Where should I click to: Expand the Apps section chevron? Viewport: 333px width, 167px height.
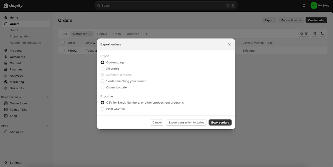[48, 126]
